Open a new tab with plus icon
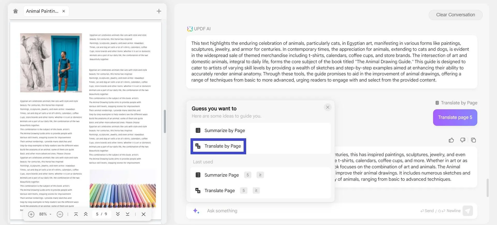 159,11
